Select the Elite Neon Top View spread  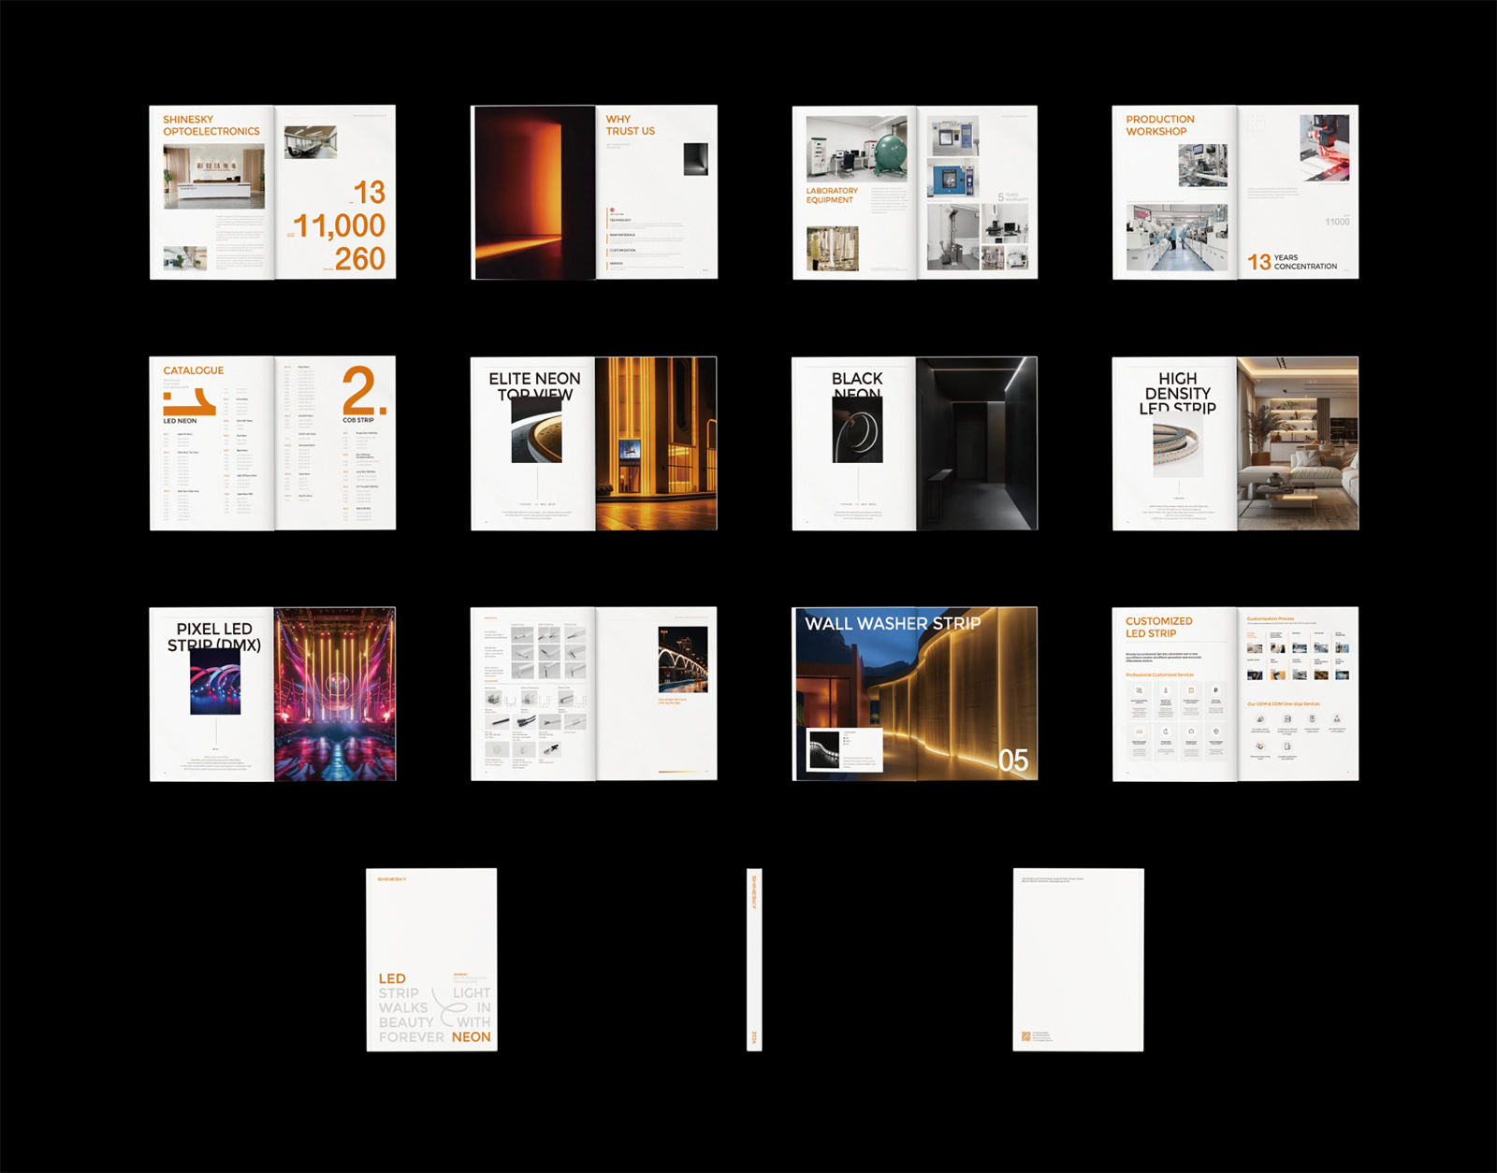point(593,442)
